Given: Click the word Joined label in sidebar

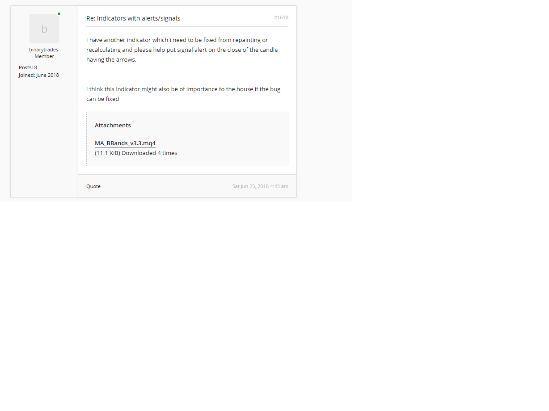Looking at the screenshot, I should pyautogui.click(x=27, y=75).
